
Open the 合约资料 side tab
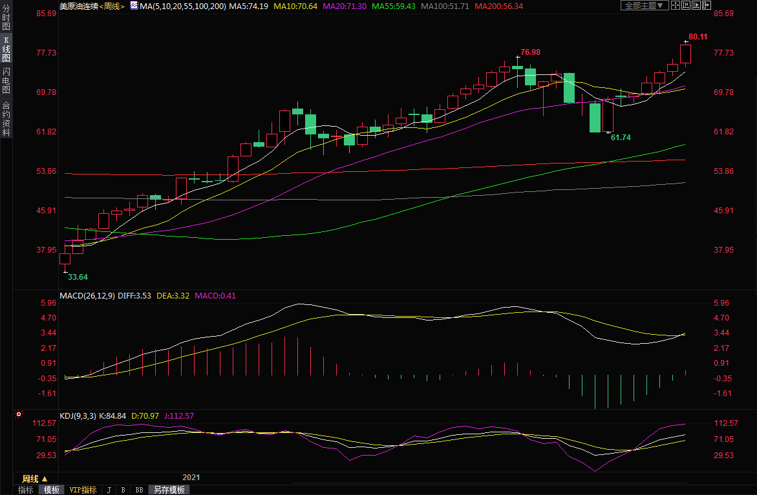6,119
